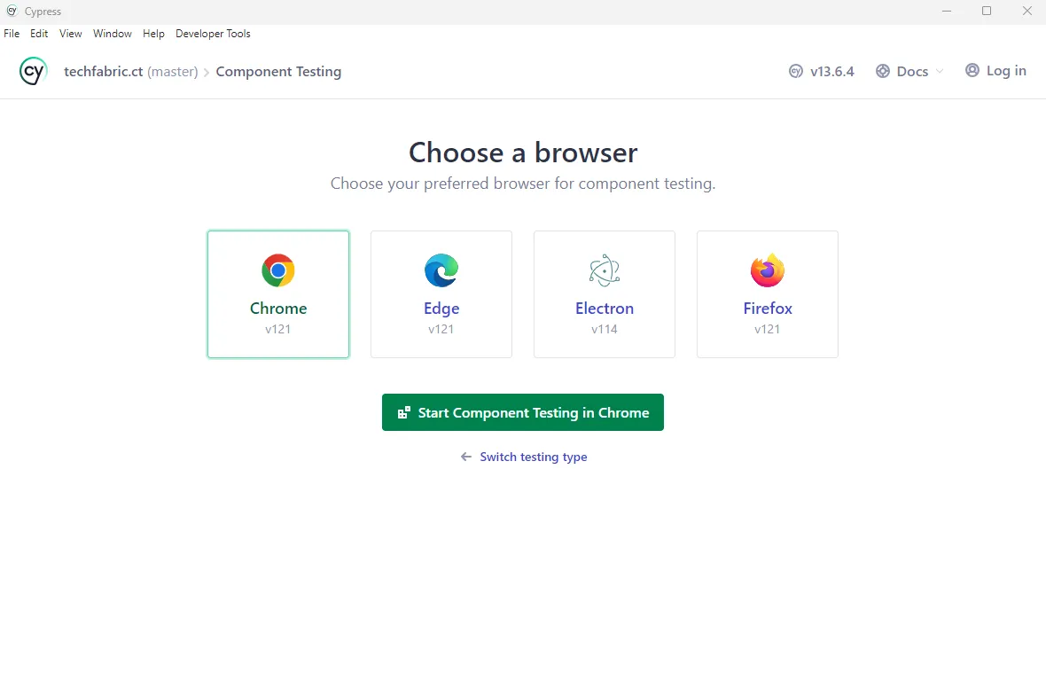1046x696 pixels.
Task: Click the Cypress logo icon
Action: point(32,70)
